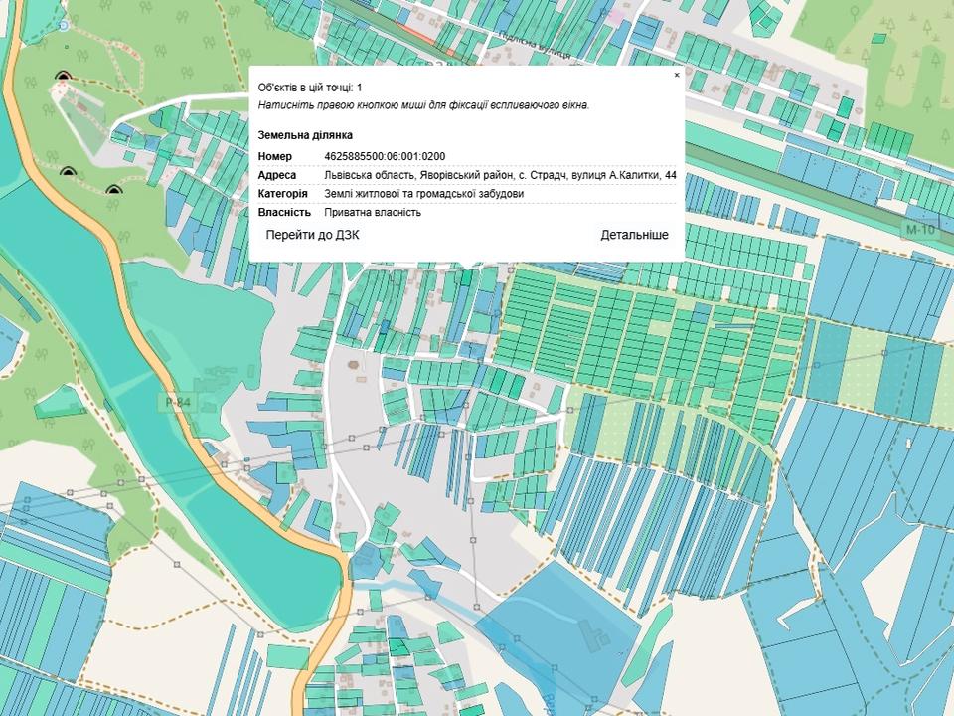Click the 'Приватна власність' ownership value
The width and height of the screenshot is (954, 716).
click(x=373, y=212)
